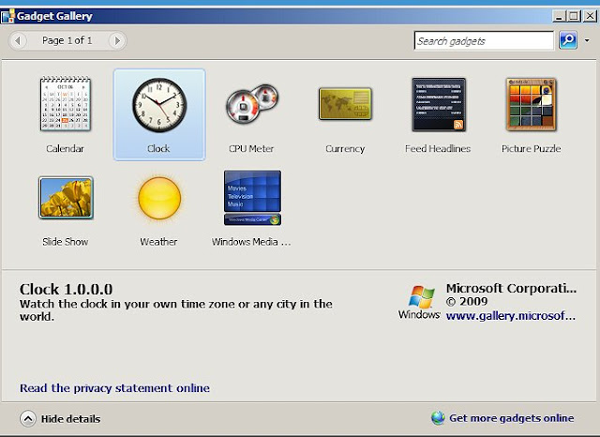Open the www.gallery.microsof... link
Screen dimensions: 600x437
click(511, 316)
